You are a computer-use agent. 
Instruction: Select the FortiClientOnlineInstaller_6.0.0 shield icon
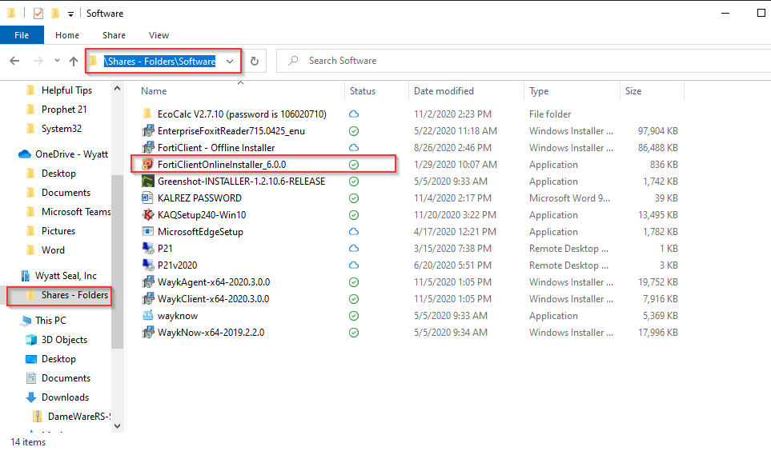coord(147,165)
